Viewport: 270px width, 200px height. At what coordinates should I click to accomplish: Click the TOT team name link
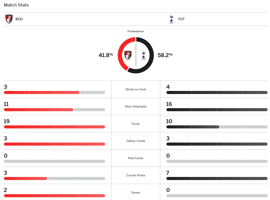(x=181, y=19)
